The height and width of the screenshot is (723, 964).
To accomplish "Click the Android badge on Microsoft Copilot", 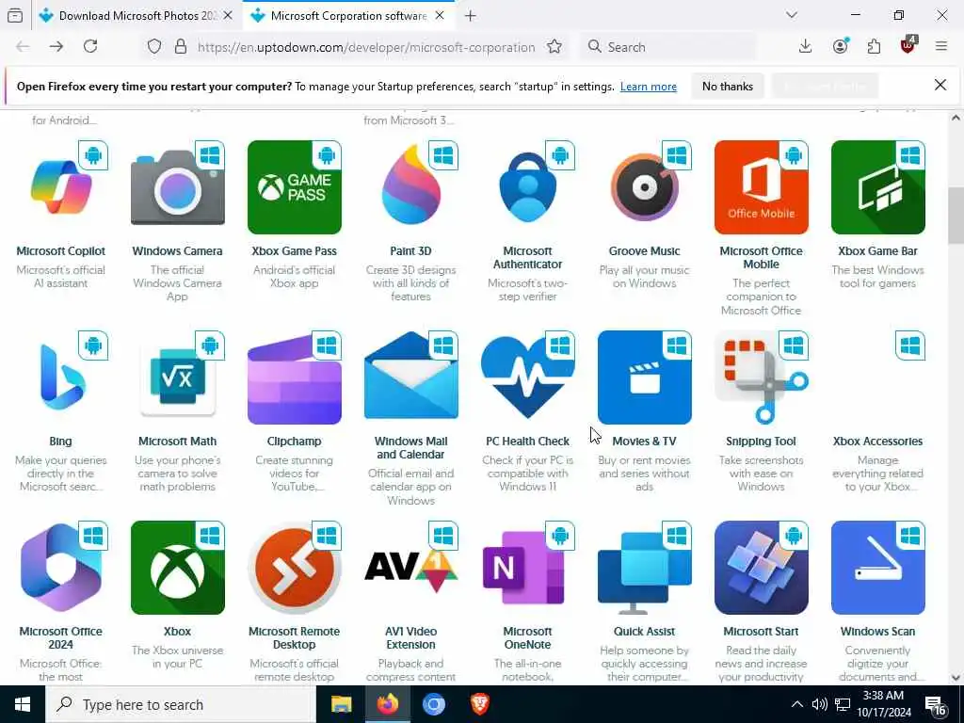I will 93,156.
